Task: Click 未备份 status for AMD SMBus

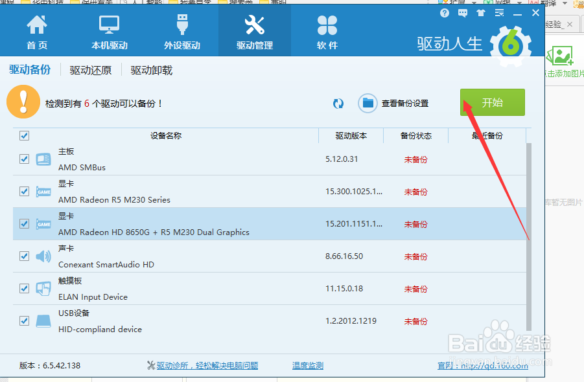Action: [415, 159]
